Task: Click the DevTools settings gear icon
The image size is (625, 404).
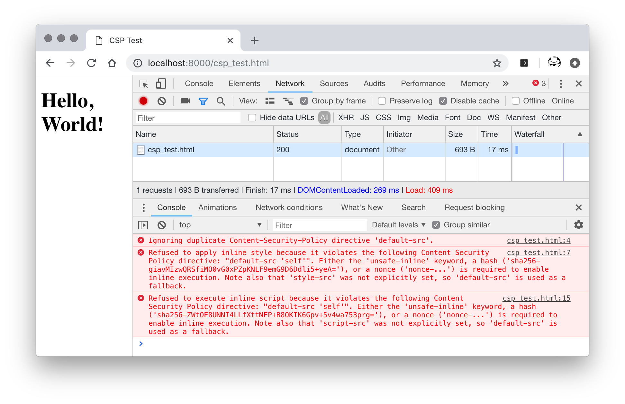Action: coord(578,224)
